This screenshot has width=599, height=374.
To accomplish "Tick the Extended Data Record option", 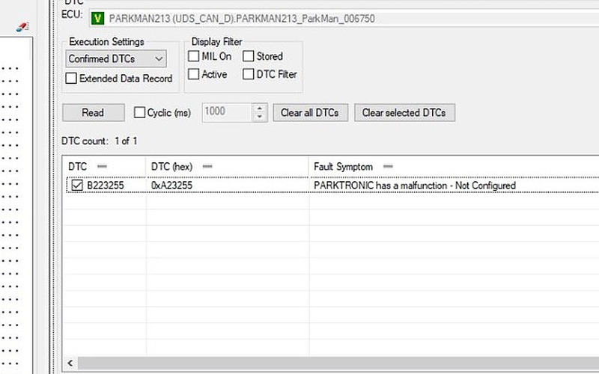I will click(71, 78).
